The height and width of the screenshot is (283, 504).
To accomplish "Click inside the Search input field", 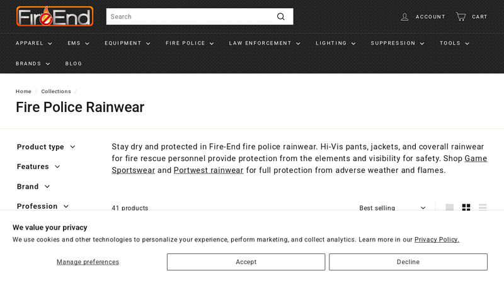I will (x=189, y=16).
